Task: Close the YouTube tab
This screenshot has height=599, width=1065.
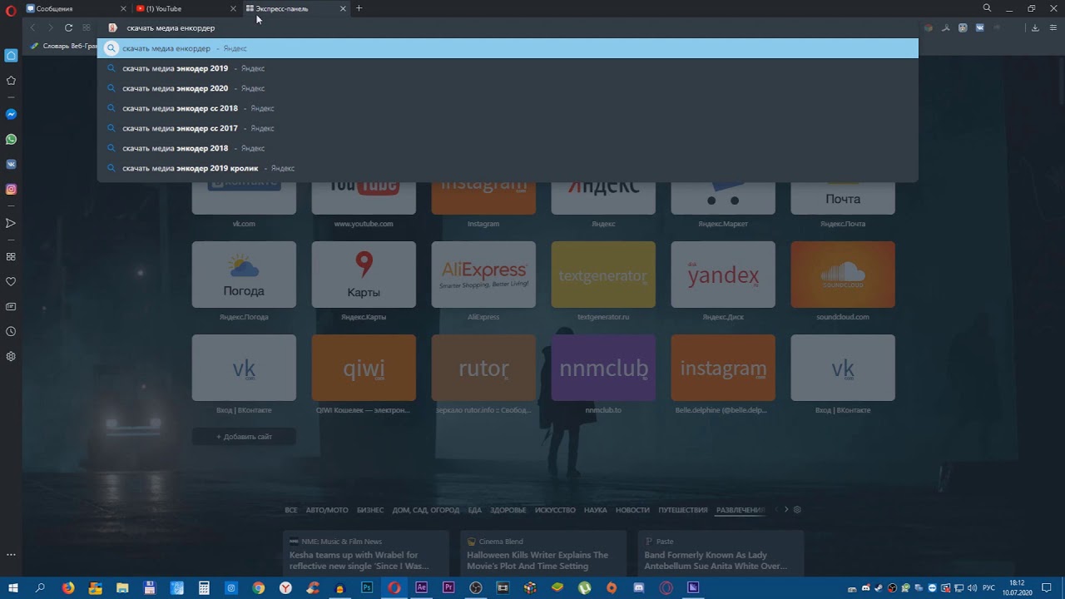Action: point(233,8)
